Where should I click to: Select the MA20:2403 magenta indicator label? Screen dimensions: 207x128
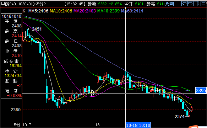tap(85, 11)
